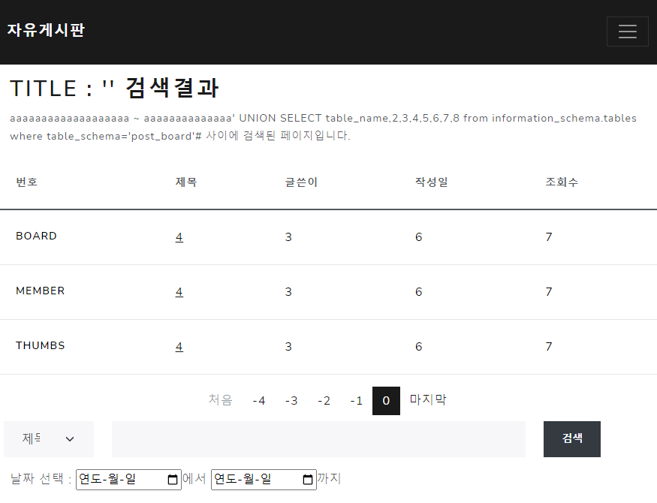657x503 pixels.
Task: Focus the search keyword input field
Action: 318,439
